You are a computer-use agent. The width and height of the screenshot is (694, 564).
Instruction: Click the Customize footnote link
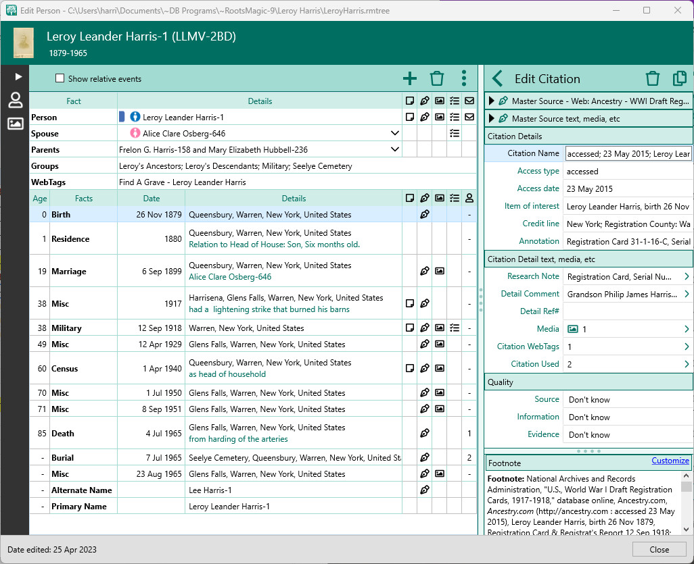click(670, 461)
